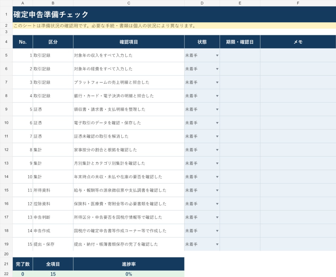Open status dropdown for 提出・納付・帳簿書類保存 row

[x=217, y=244]
